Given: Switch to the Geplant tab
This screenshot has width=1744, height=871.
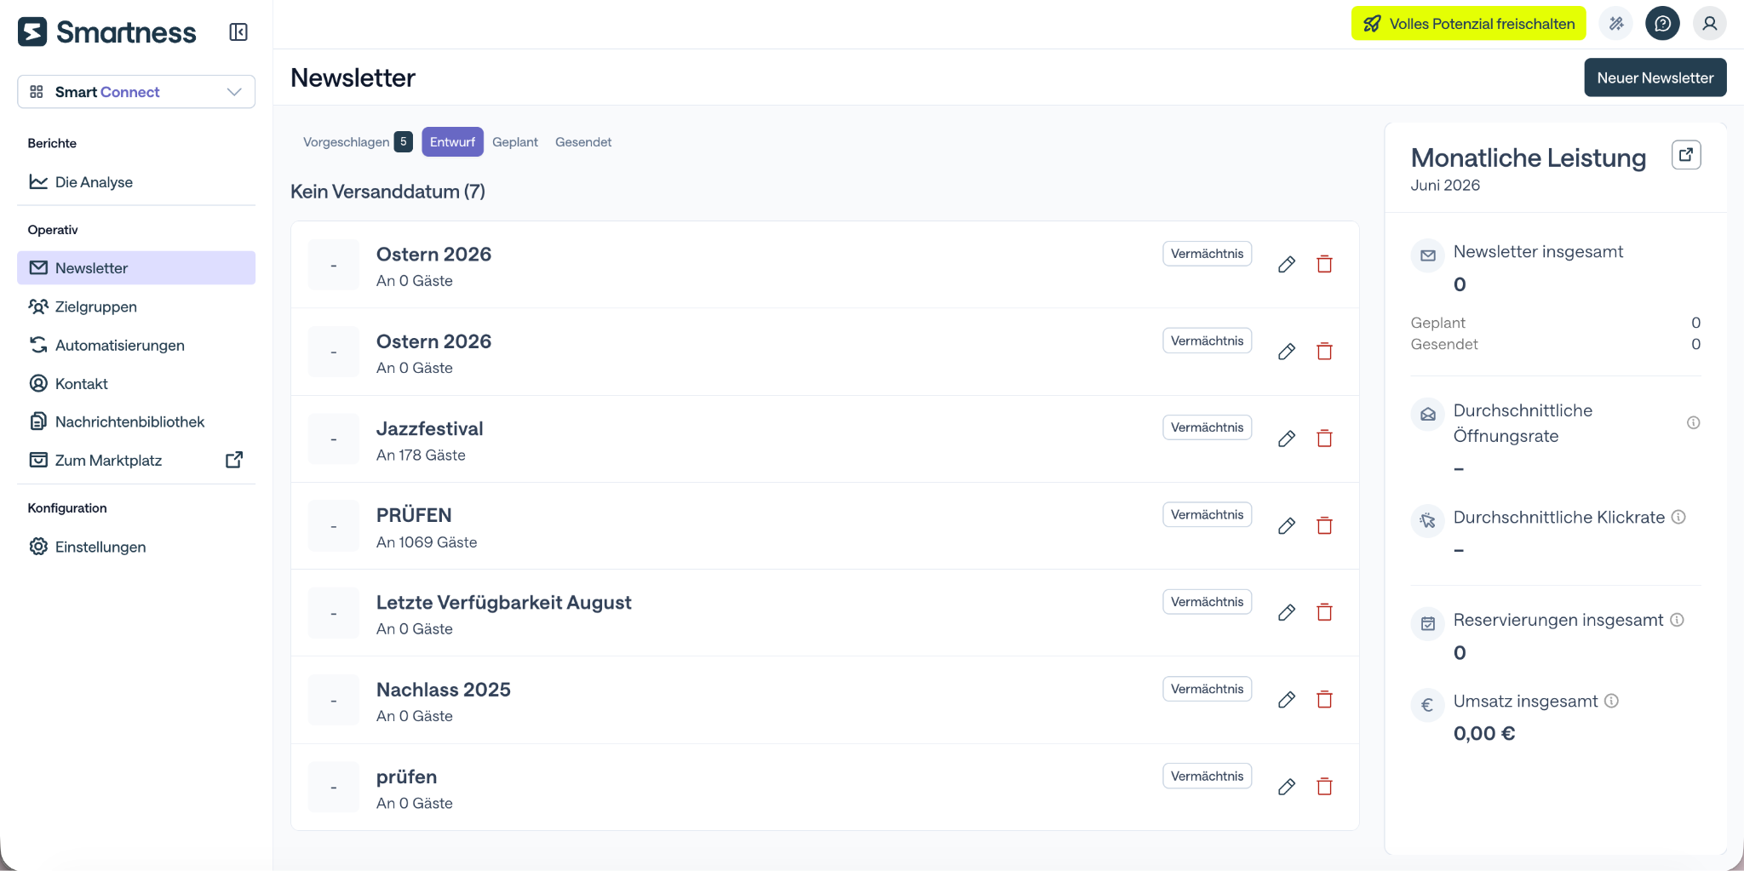Looking at the screenshot, I should pos(515,142).
